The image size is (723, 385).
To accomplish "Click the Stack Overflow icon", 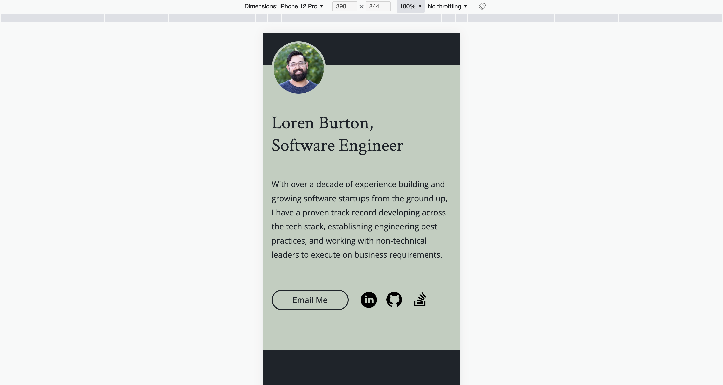I will click(x=419, y=299).
